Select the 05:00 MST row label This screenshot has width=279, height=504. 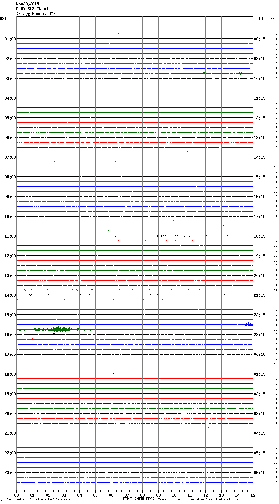pyautogui.click(x=10, y=118)
